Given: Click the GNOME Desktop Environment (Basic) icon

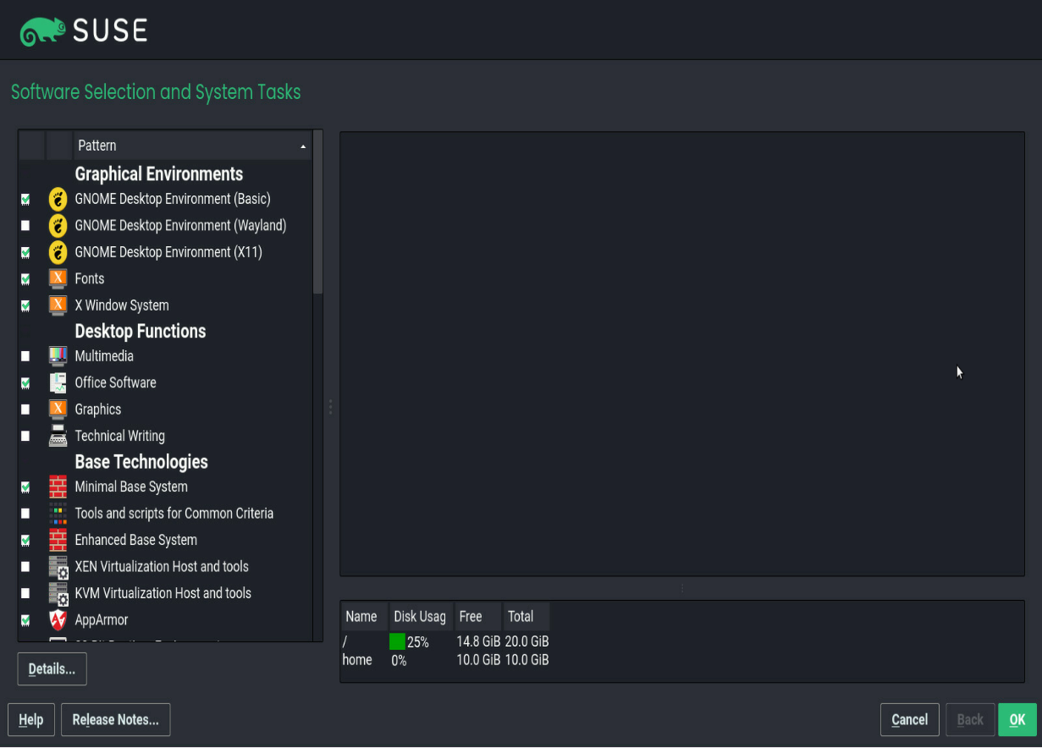Looking at the screenshot, I should coord(58,200).
